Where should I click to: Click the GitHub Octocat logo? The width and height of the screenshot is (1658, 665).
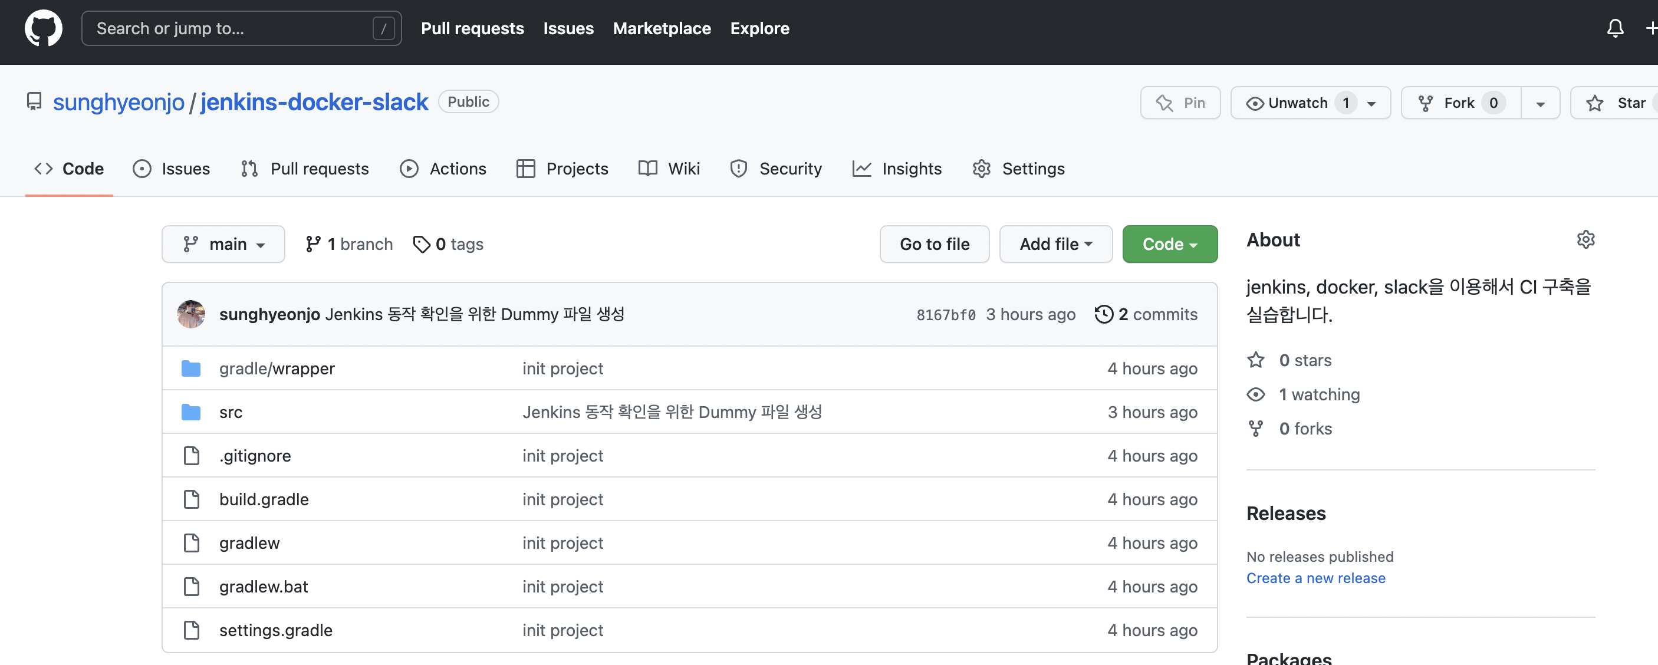click(43, 28)
